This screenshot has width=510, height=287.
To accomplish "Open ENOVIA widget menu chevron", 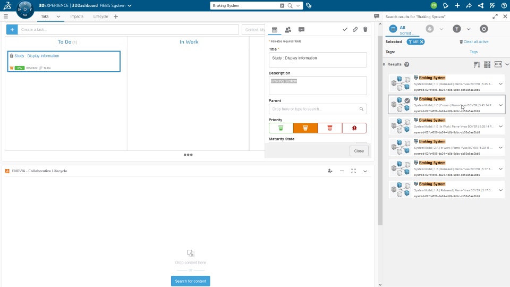I will (x=365, y=171).
